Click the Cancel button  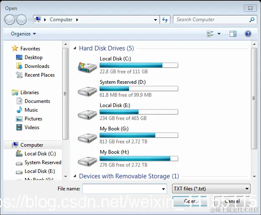point(232,201)
